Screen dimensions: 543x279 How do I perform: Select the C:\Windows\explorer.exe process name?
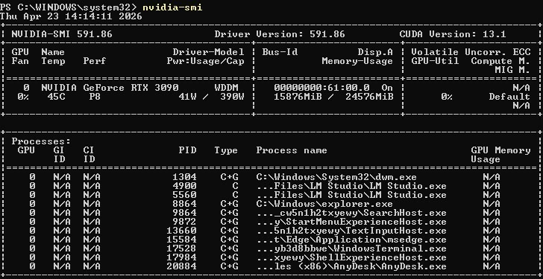[324, 204]
